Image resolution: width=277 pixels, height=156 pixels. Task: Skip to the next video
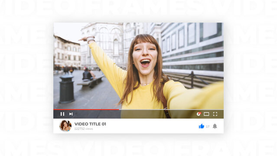click(x=71, y=114)
